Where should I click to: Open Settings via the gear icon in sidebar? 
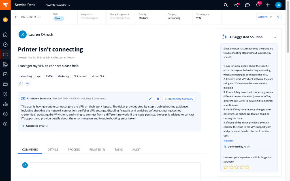[5, 124]
